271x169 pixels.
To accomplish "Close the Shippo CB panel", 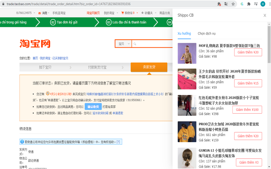I will (x=265, y=16).
